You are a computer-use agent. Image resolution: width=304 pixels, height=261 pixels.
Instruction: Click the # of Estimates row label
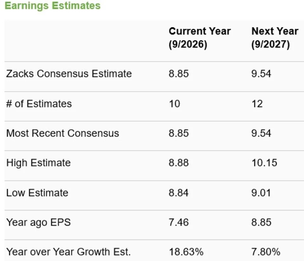tap(39, 104)
